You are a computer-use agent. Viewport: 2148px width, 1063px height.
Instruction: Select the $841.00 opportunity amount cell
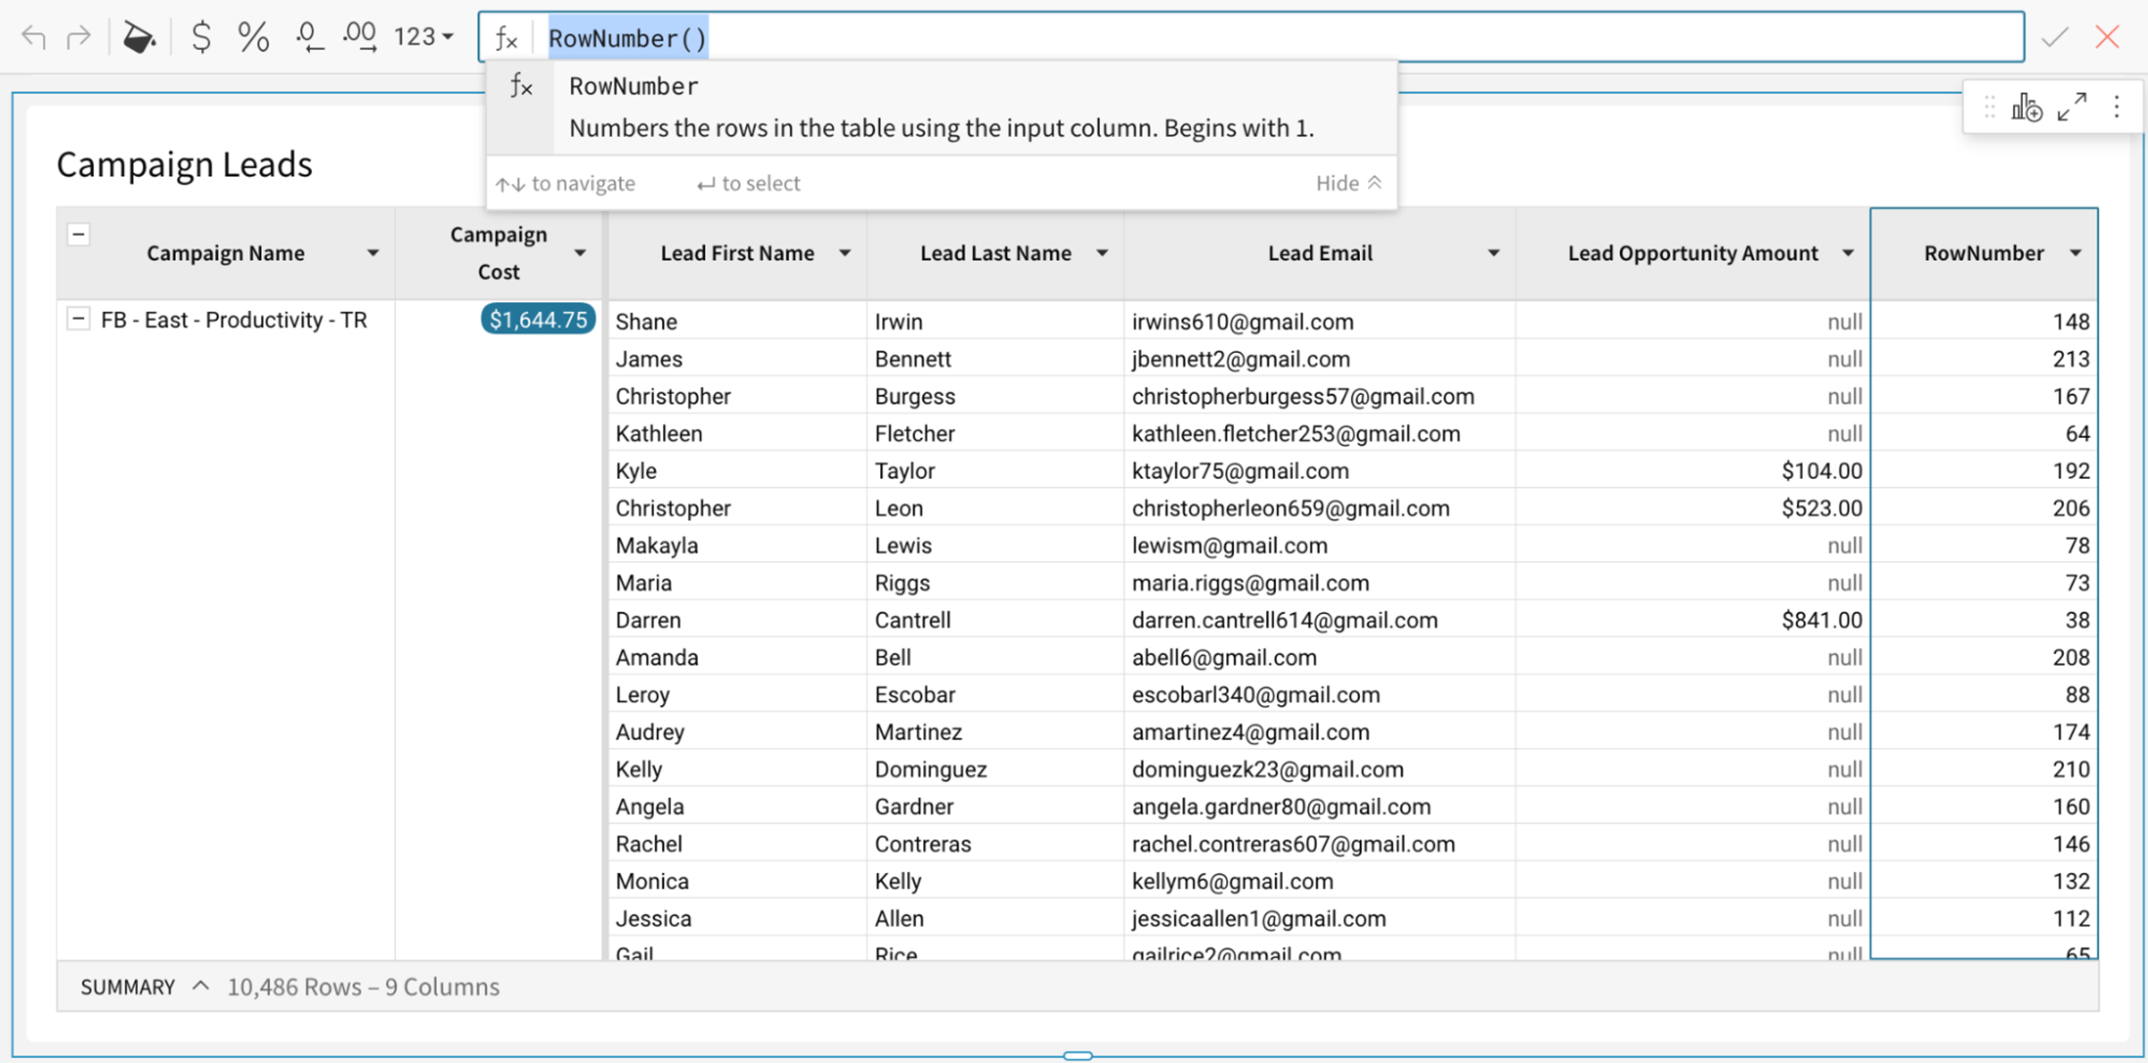pyautogui.click(x=1693, y=619)
